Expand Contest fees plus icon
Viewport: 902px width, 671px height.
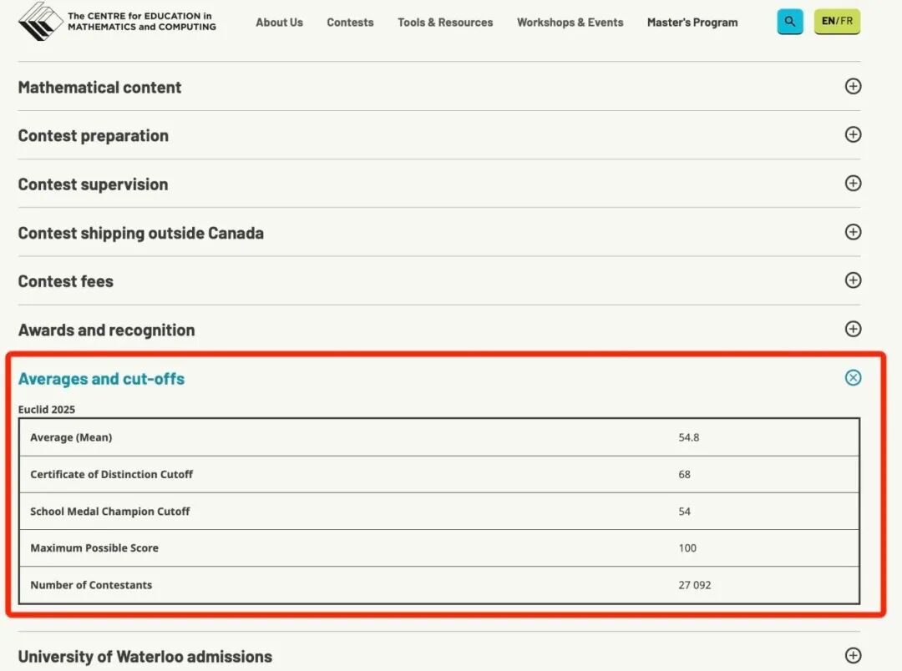pos(853,280)
